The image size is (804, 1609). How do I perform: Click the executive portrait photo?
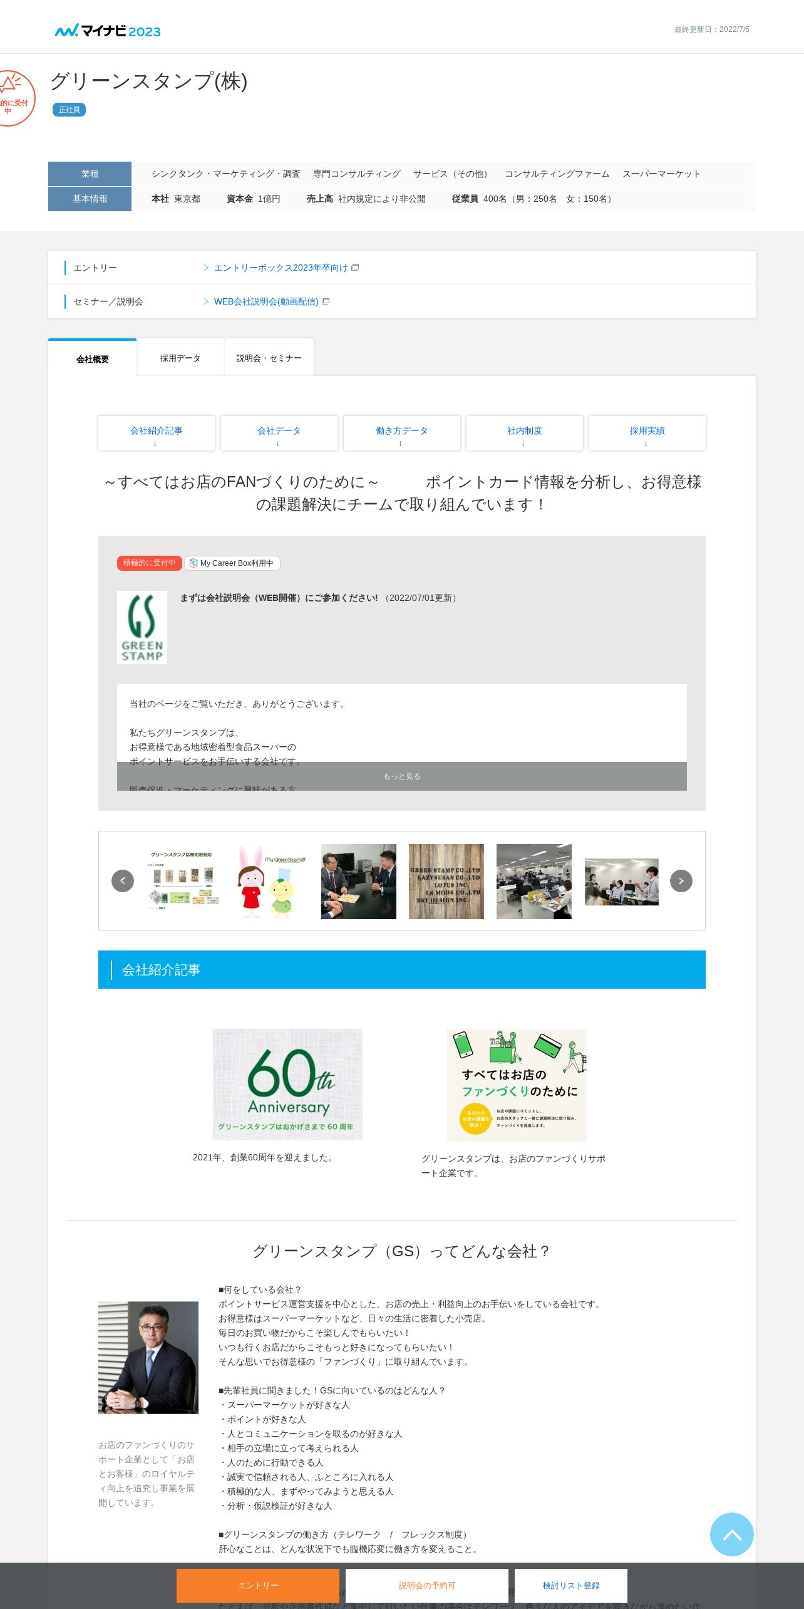(148, 1358)
